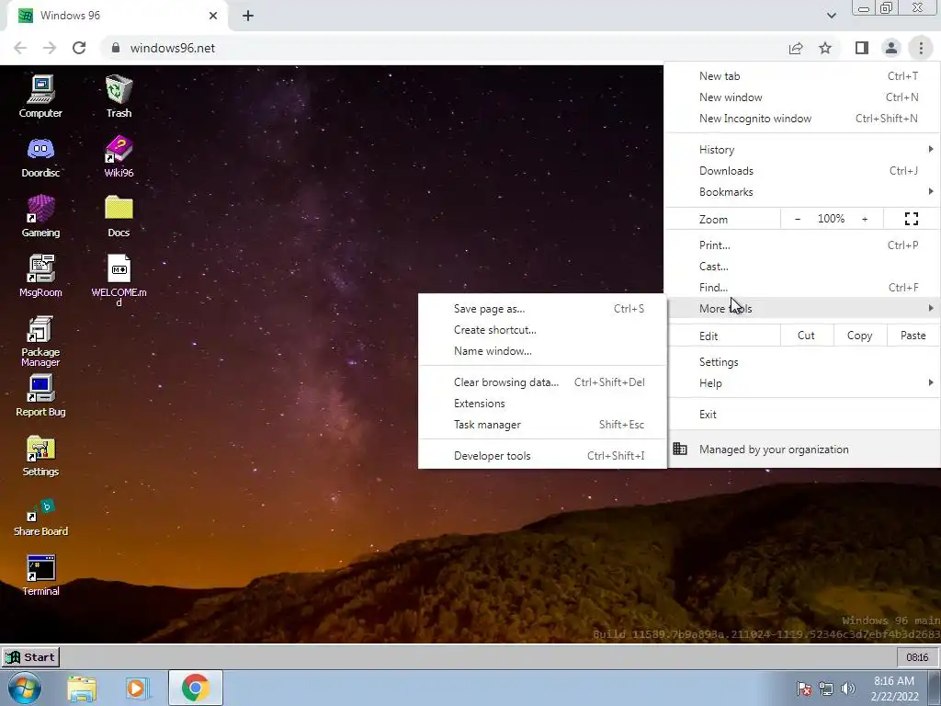
Task: Expand the Bookmarks submenu
Action: click(x=801, y=192)
